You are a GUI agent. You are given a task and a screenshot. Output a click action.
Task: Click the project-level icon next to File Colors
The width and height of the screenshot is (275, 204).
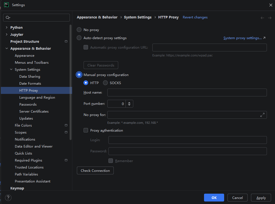coord(66,125)
